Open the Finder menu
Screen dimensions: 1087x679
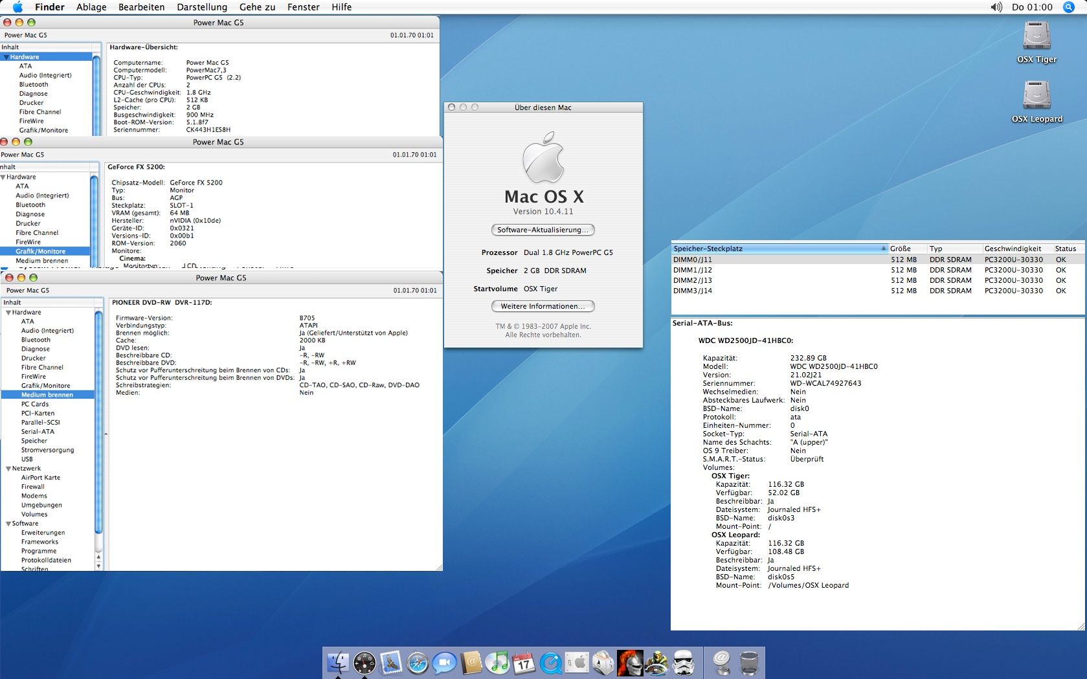pos(50,7)
